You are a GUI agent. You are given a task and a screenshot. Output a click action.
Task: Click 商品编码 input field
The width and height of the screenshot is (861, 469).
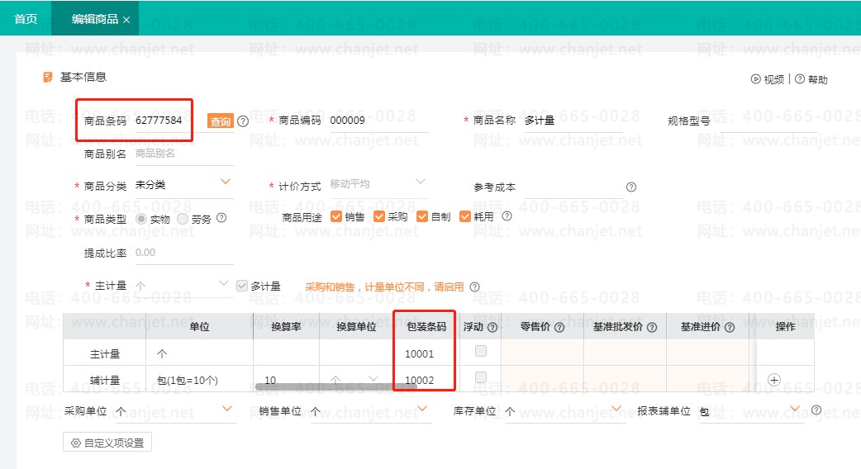(379, 121)
